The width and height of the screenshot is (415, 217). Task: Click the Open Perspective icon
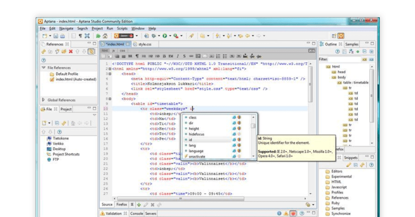click(x=334, y=36)
